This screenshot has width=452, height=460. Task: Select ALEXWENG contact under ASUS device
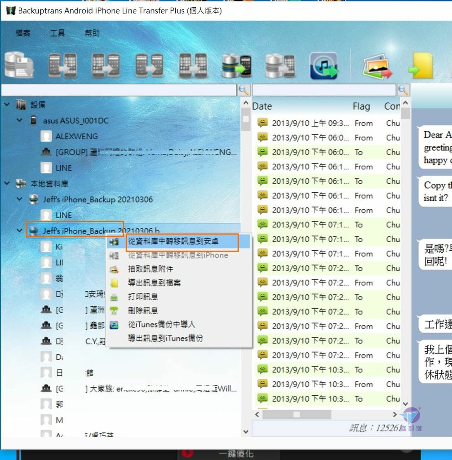coord(76,137)
